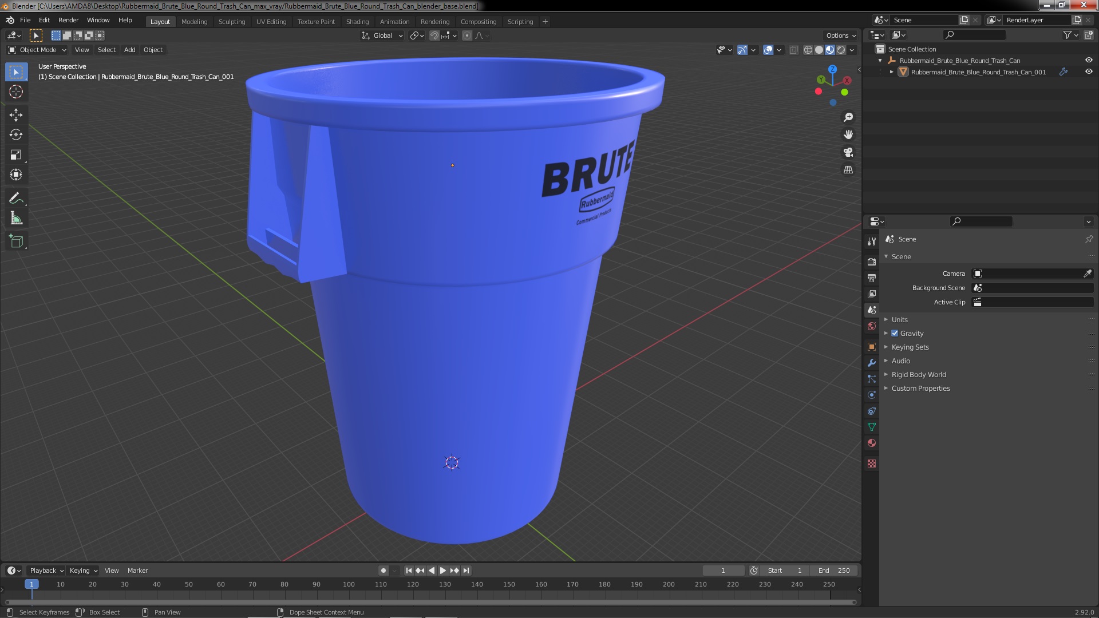This screenshot has height=618, width=1099.
Task: Hide the Rubbermaid_Brute_Blue_Round_Trash_Can collection
Action: 1088,60
